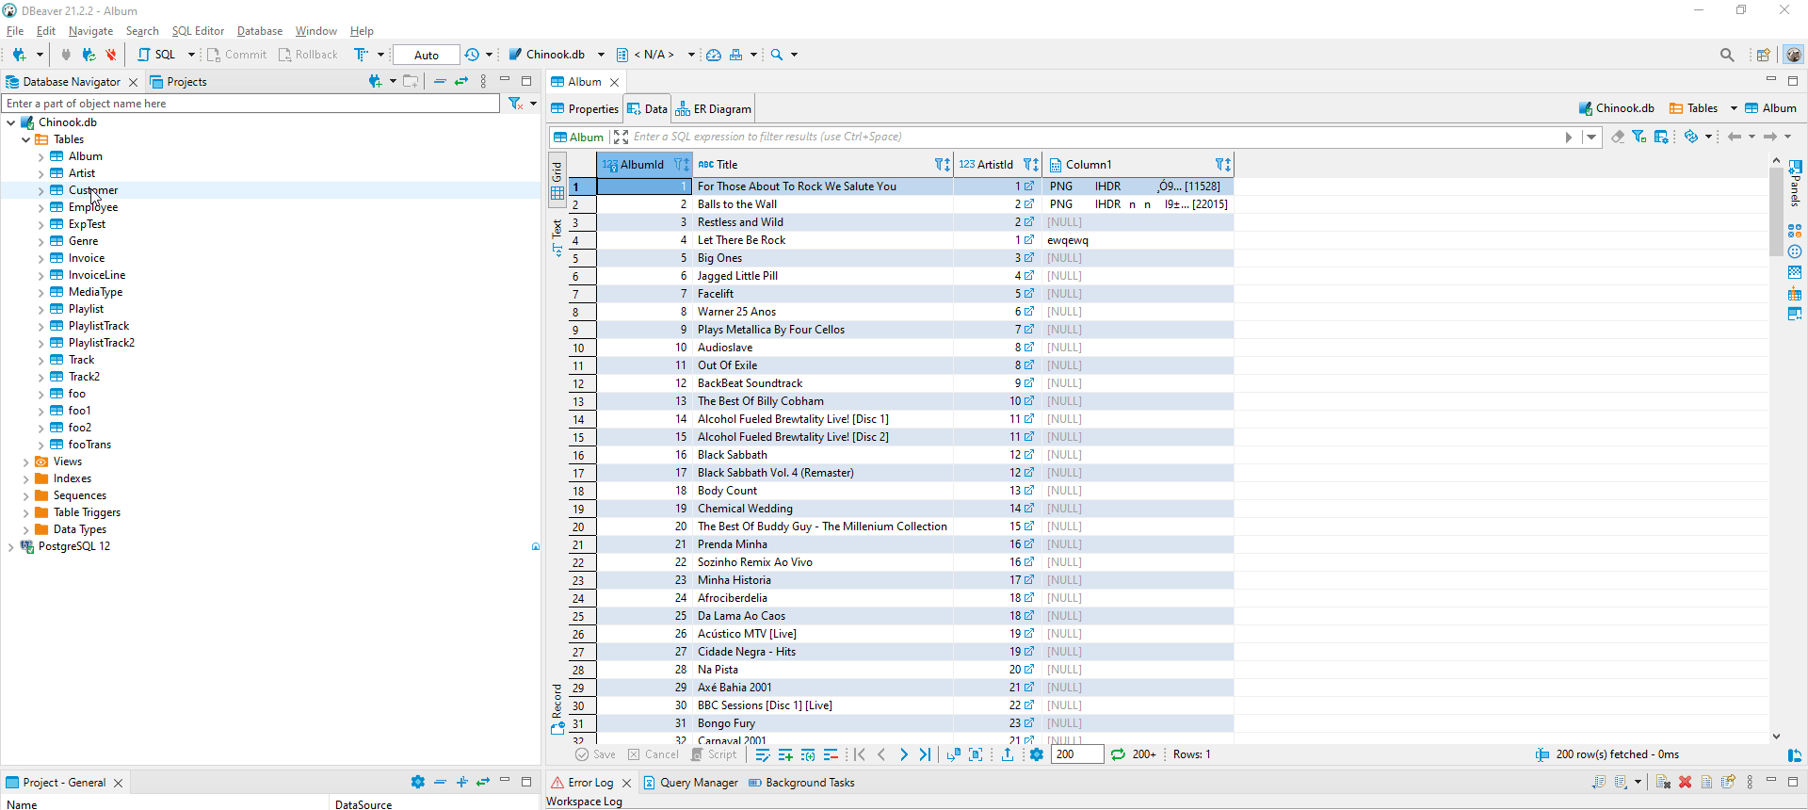Open the SQL Editor menu
The image size is (1808, 810).
click(x=198, y=31)
